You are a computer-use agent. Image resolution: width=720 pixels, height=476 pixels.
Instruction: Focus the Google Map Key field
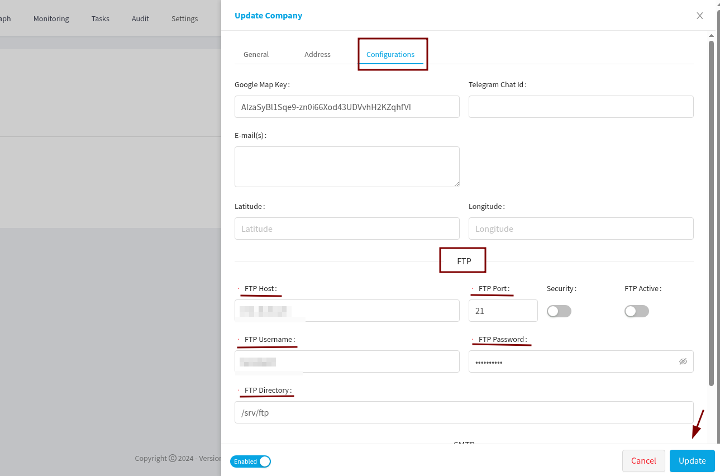click(346, 107)
